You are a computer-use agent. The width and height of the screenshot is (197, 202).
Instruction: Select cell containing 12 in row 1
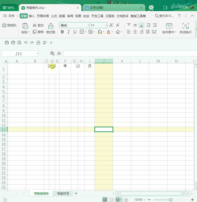pyautogui.click(x=78, y=69)
